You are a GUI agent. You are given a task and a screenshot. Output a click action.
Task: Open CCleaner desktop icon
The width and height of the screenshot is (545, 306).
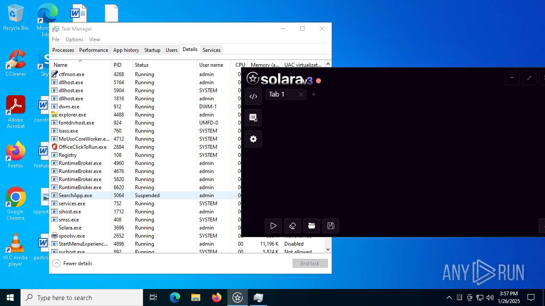pos(16,63)
